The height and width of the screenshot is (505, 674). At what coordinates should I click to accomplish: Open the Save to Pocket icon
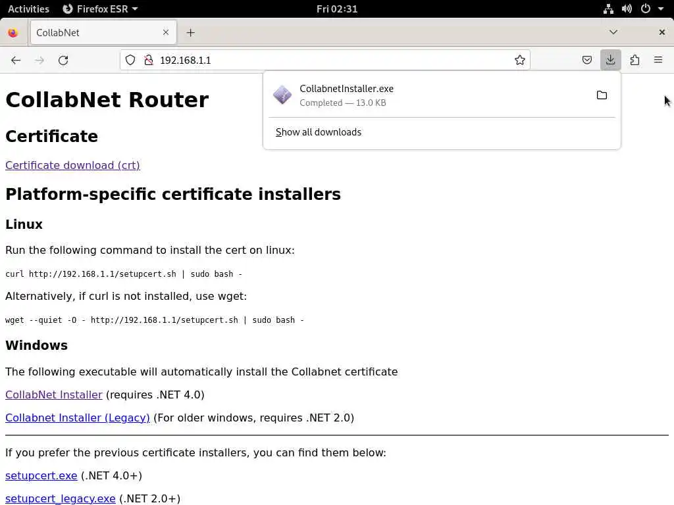coord(586,60)
